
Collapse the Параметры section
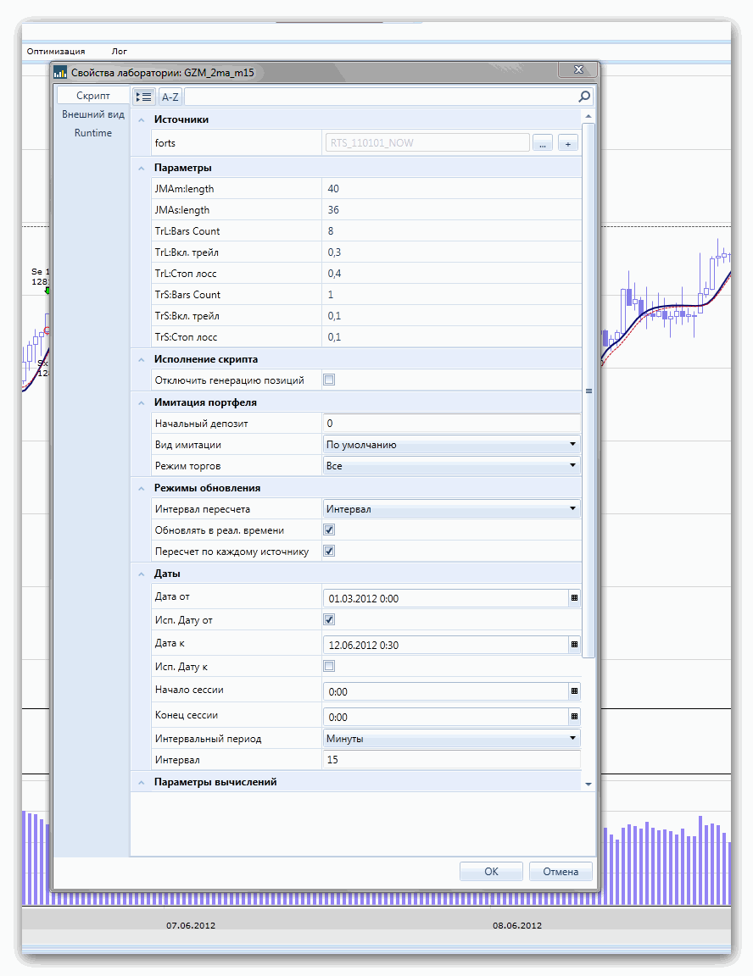pyautogui.click(x=142, y=168)
